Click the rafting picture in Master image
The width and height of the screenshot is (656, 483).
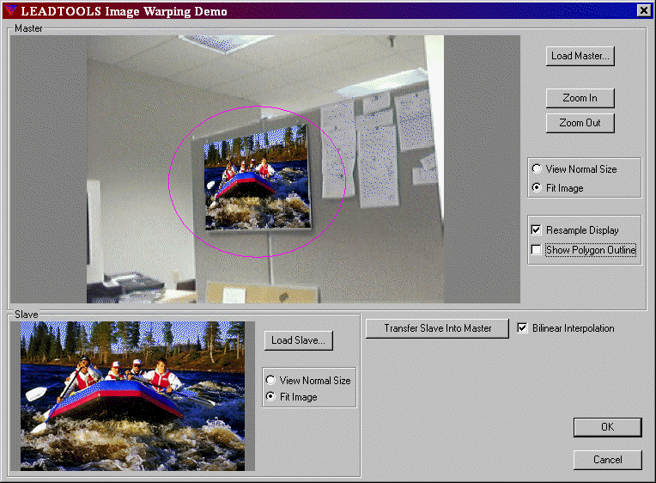(258, 178)
